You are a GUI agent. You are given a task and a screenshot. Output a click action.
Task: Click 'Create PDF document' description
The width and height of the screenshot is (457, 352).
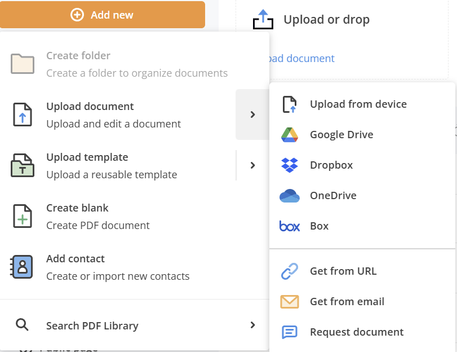pos(98,225)
